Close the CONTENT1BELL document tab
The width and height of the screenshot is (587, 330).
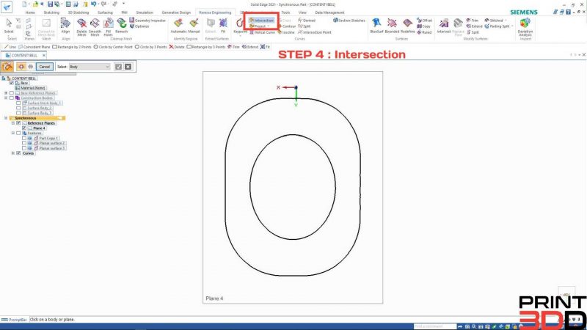click(44, 56)
